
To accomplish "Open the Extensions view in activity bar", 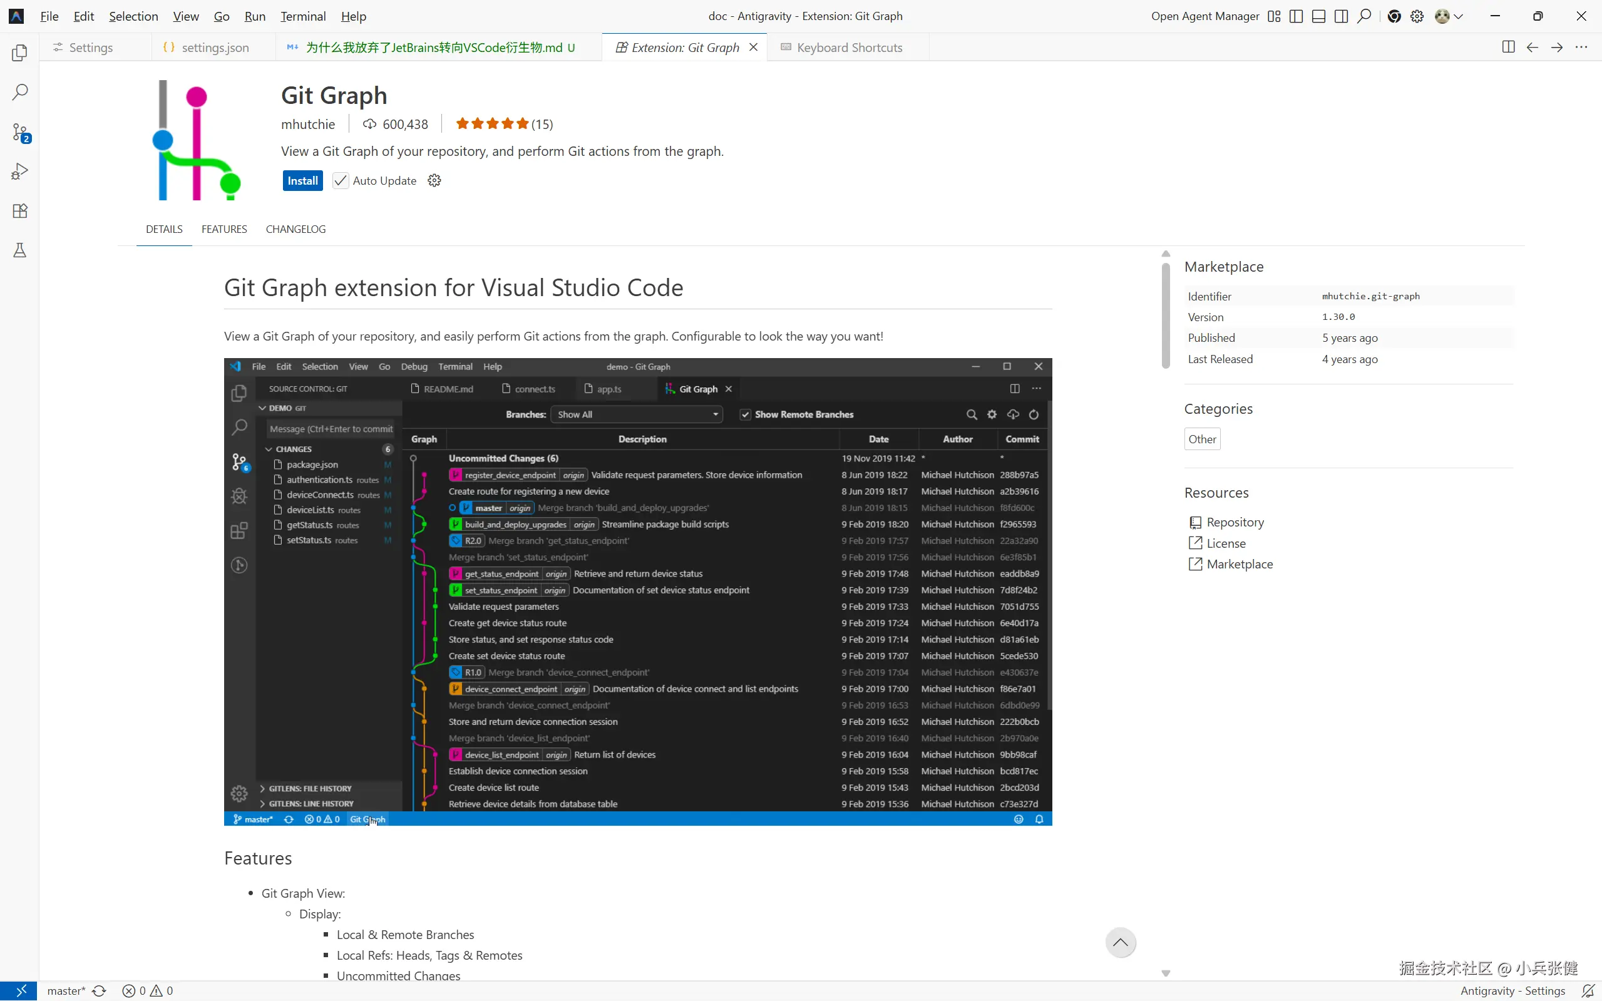I will (x=20, y=211).
